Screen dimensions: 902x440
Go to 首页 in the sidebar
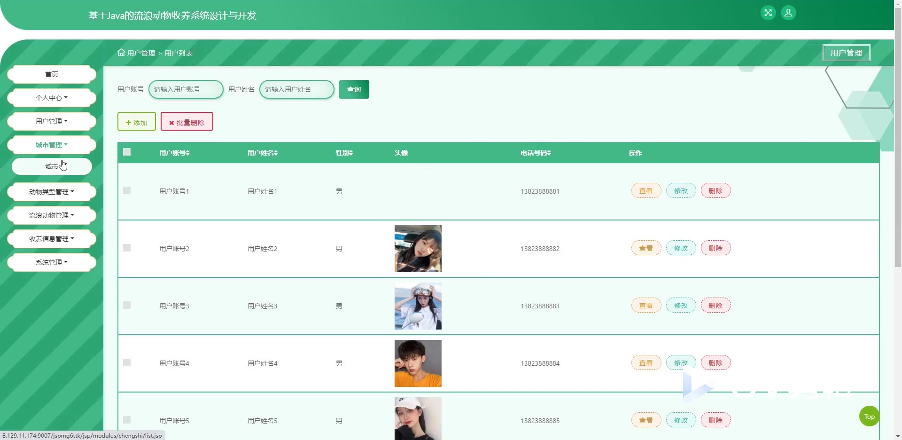click(52, 74)
